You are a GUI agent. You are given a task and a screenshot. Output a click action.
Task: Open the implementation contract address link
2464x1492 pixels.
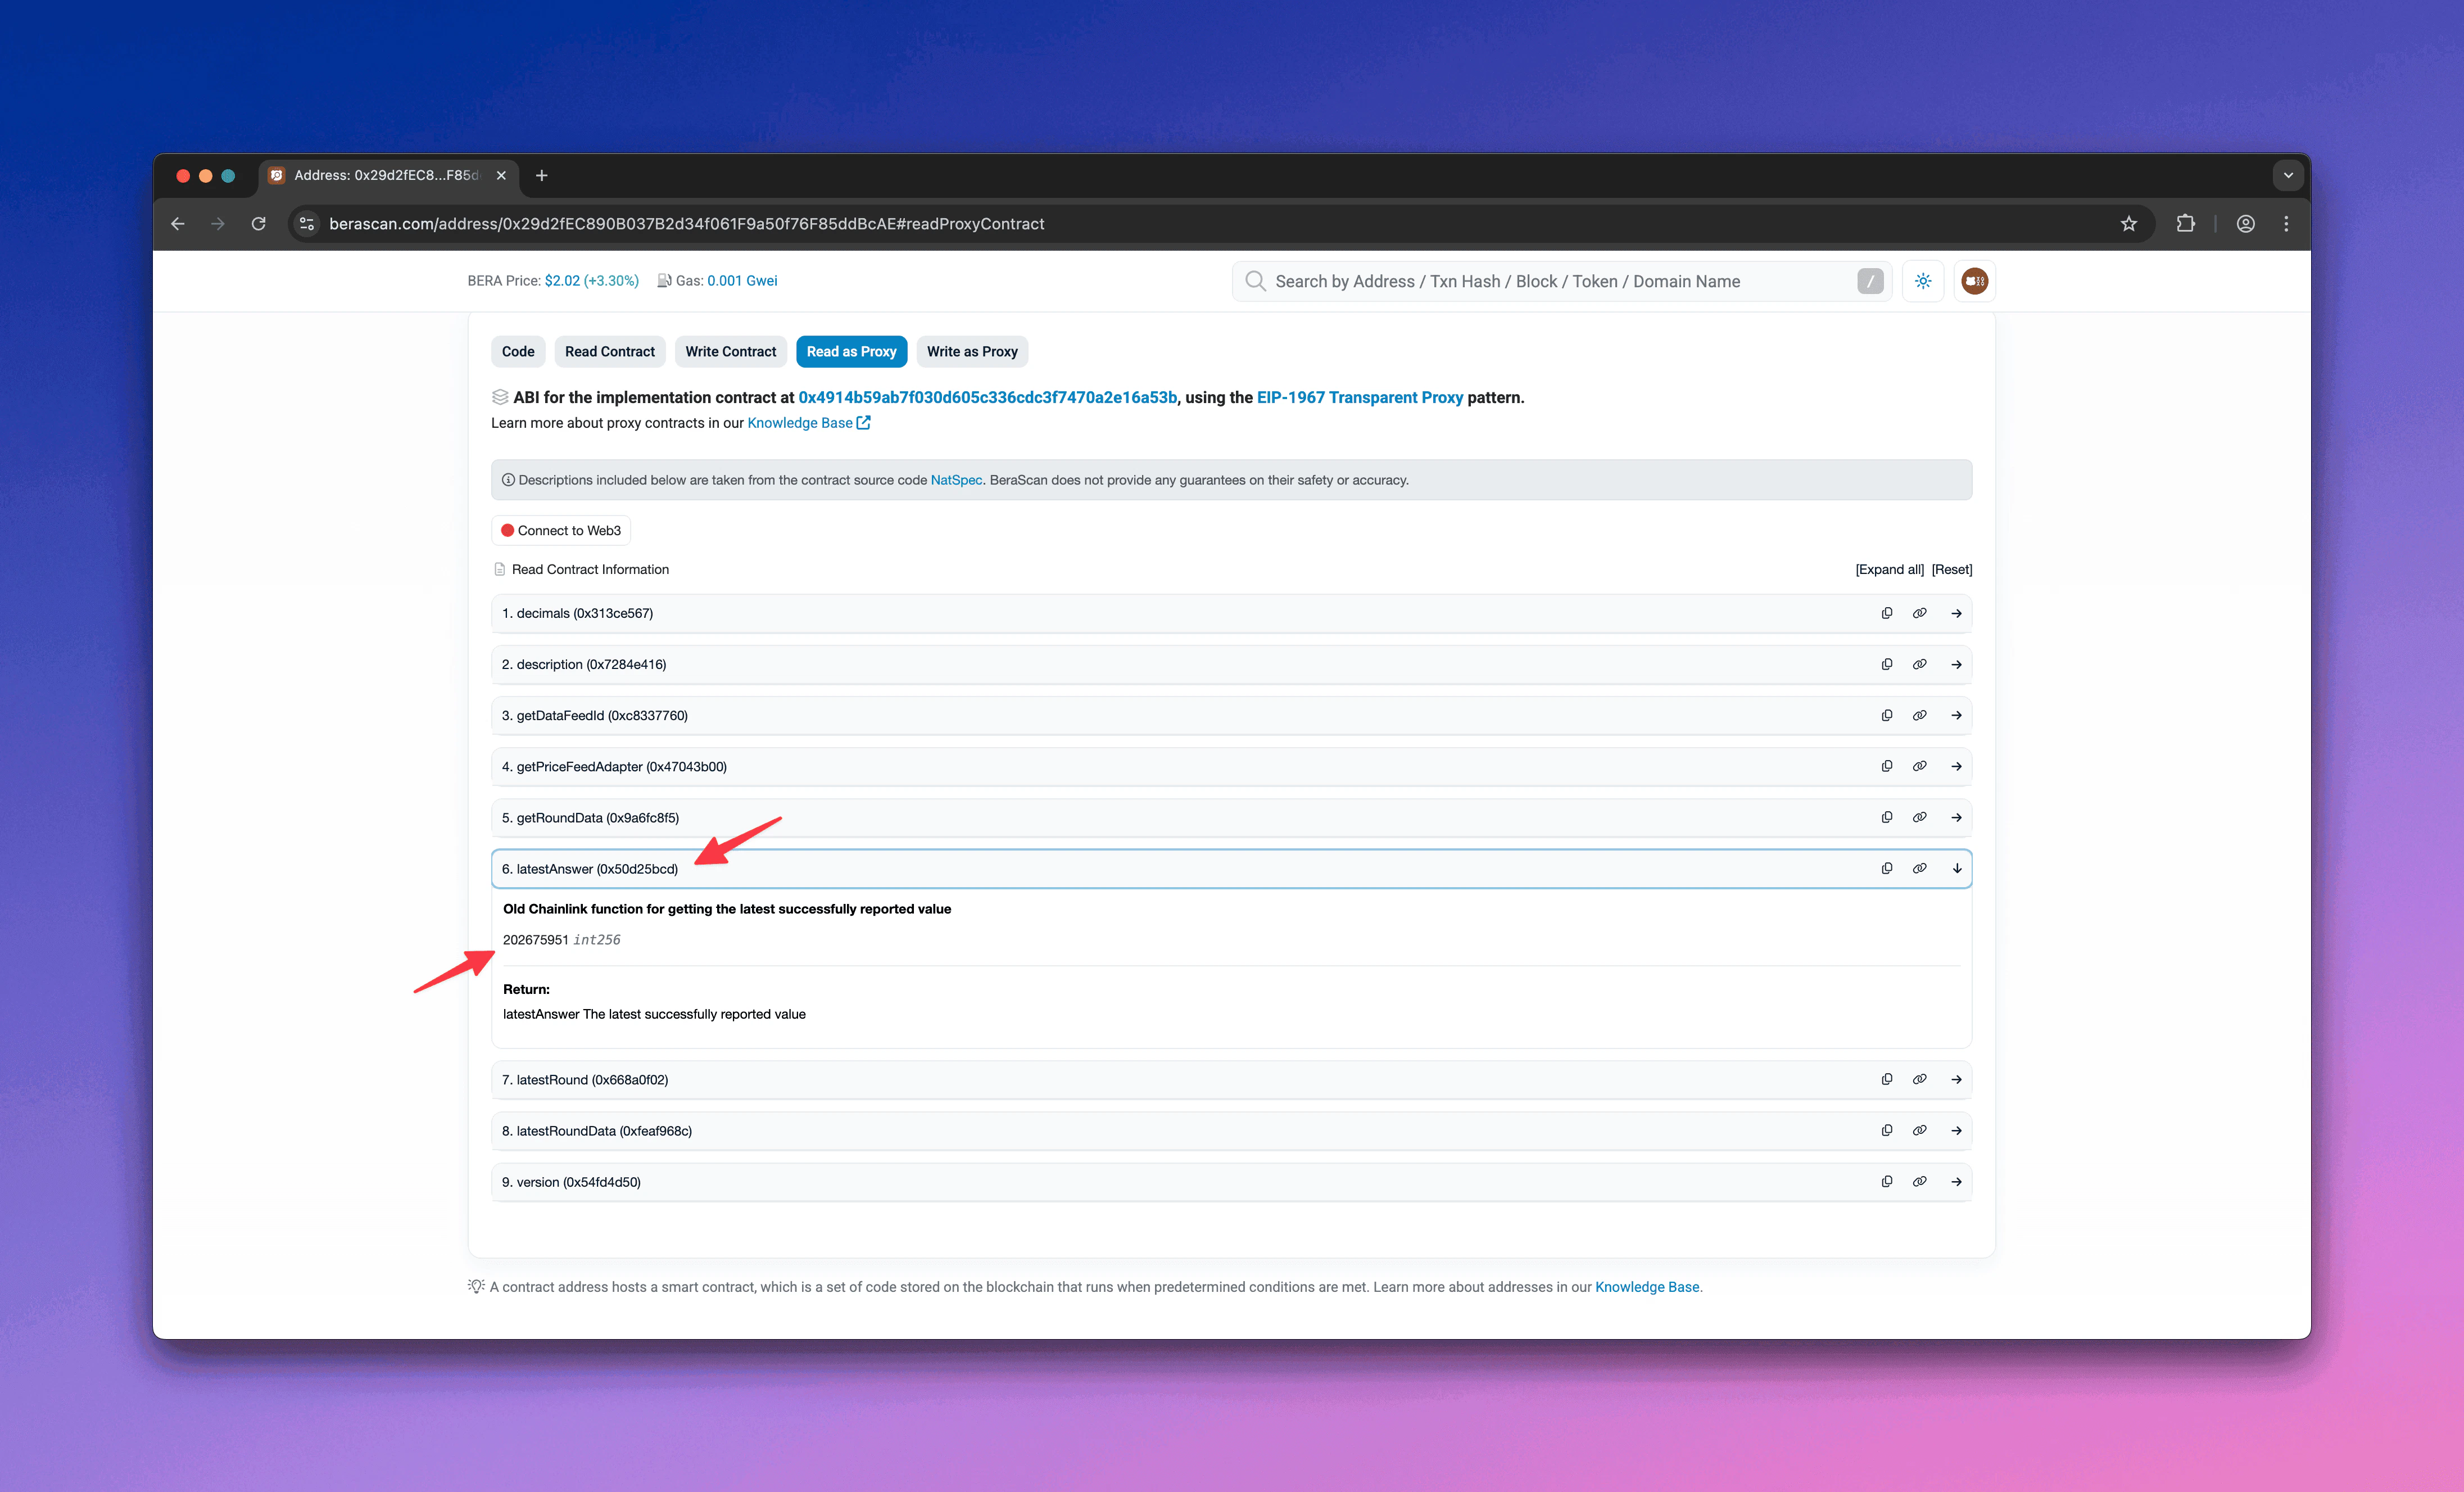tap(986, 397)
